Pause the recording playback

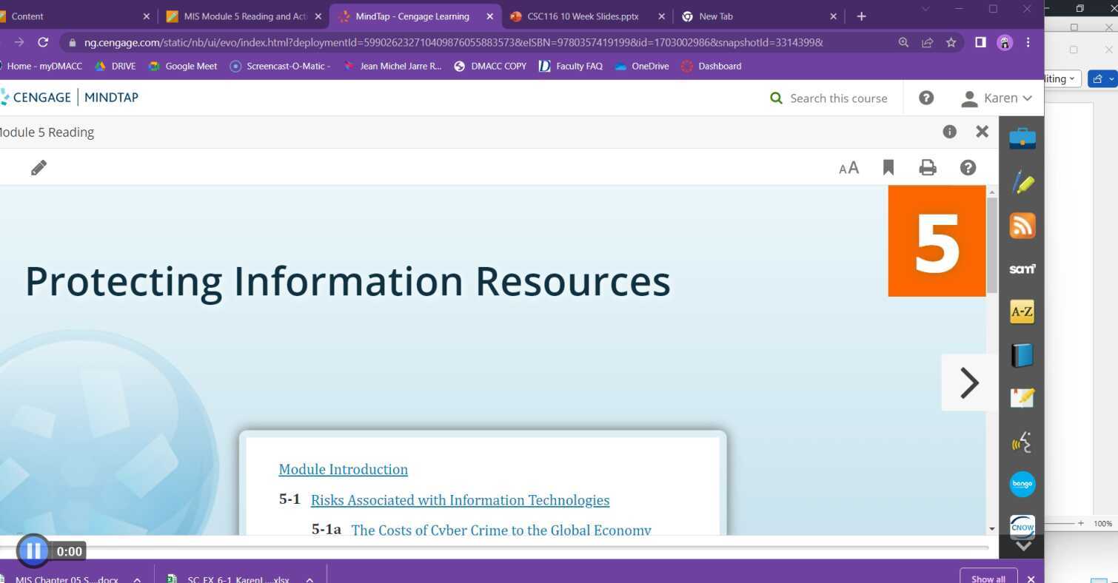pos(33,550)
